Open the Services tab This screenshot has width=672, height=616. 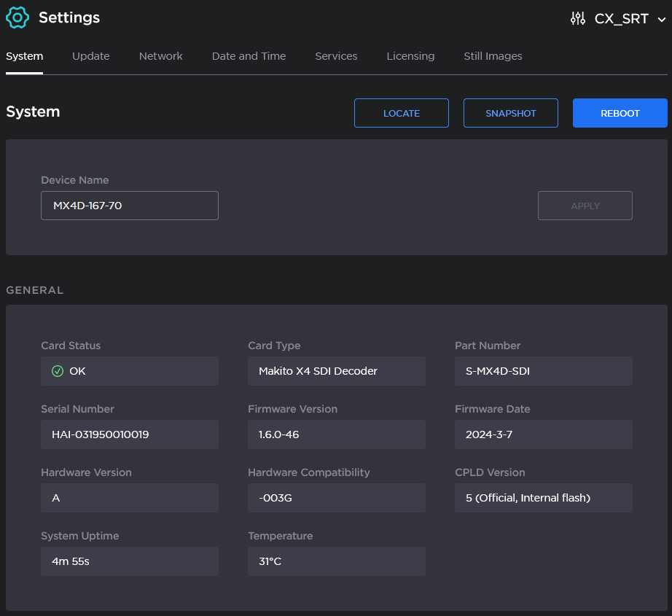pyautogui.click(x=336, y=56)
